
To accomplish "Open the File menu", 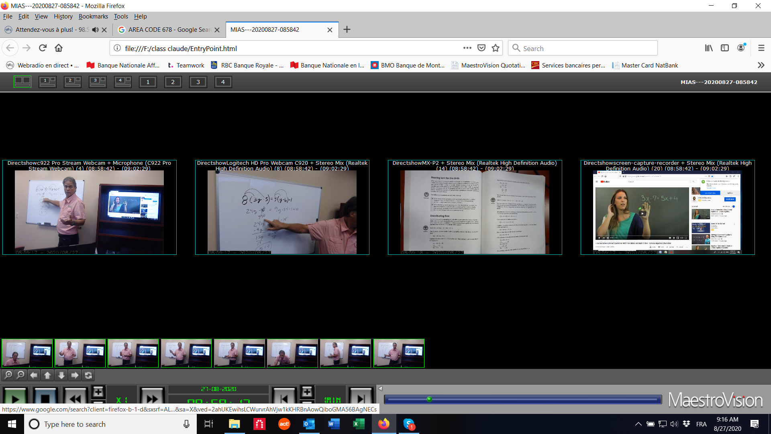I will (8, 16).
